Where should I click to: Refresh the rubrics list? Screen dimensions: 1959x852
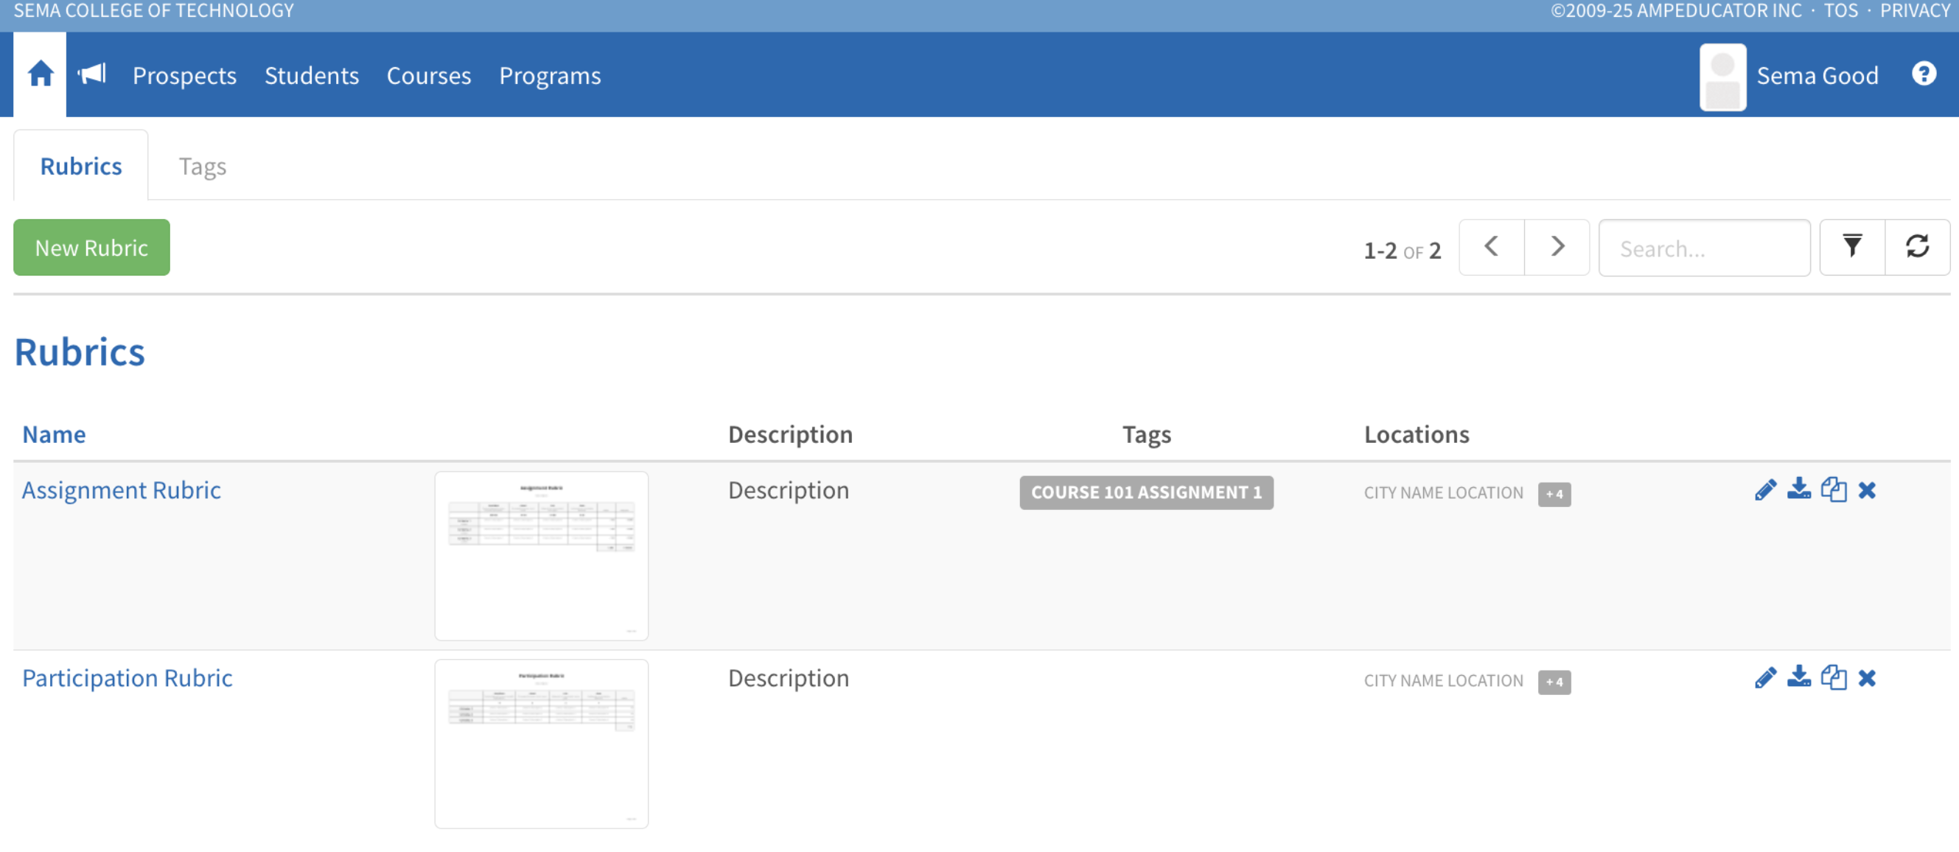1917,247
